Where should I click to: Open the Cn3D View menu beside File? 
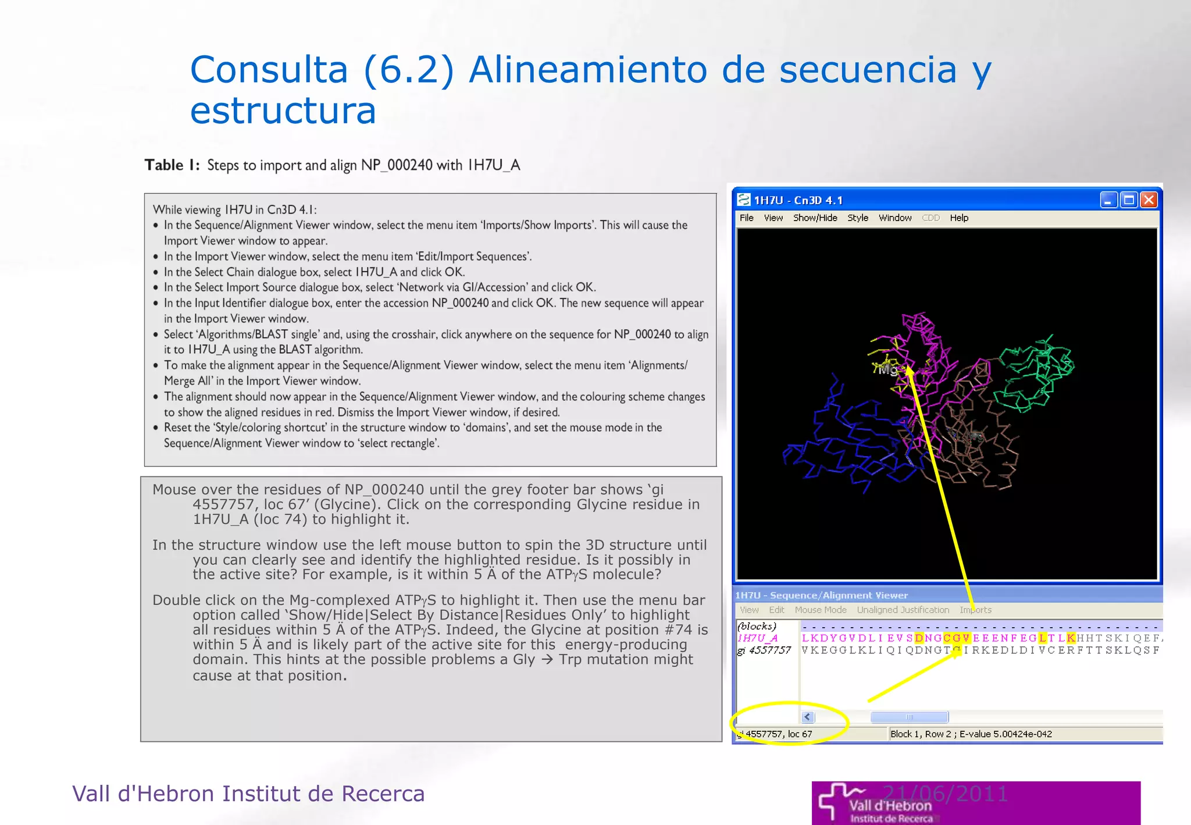773,218
